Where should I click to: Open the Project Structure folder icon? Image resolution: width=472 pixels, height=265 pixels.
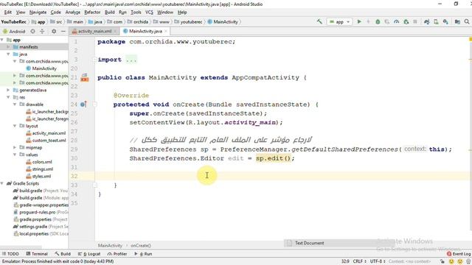click(457, 21)
